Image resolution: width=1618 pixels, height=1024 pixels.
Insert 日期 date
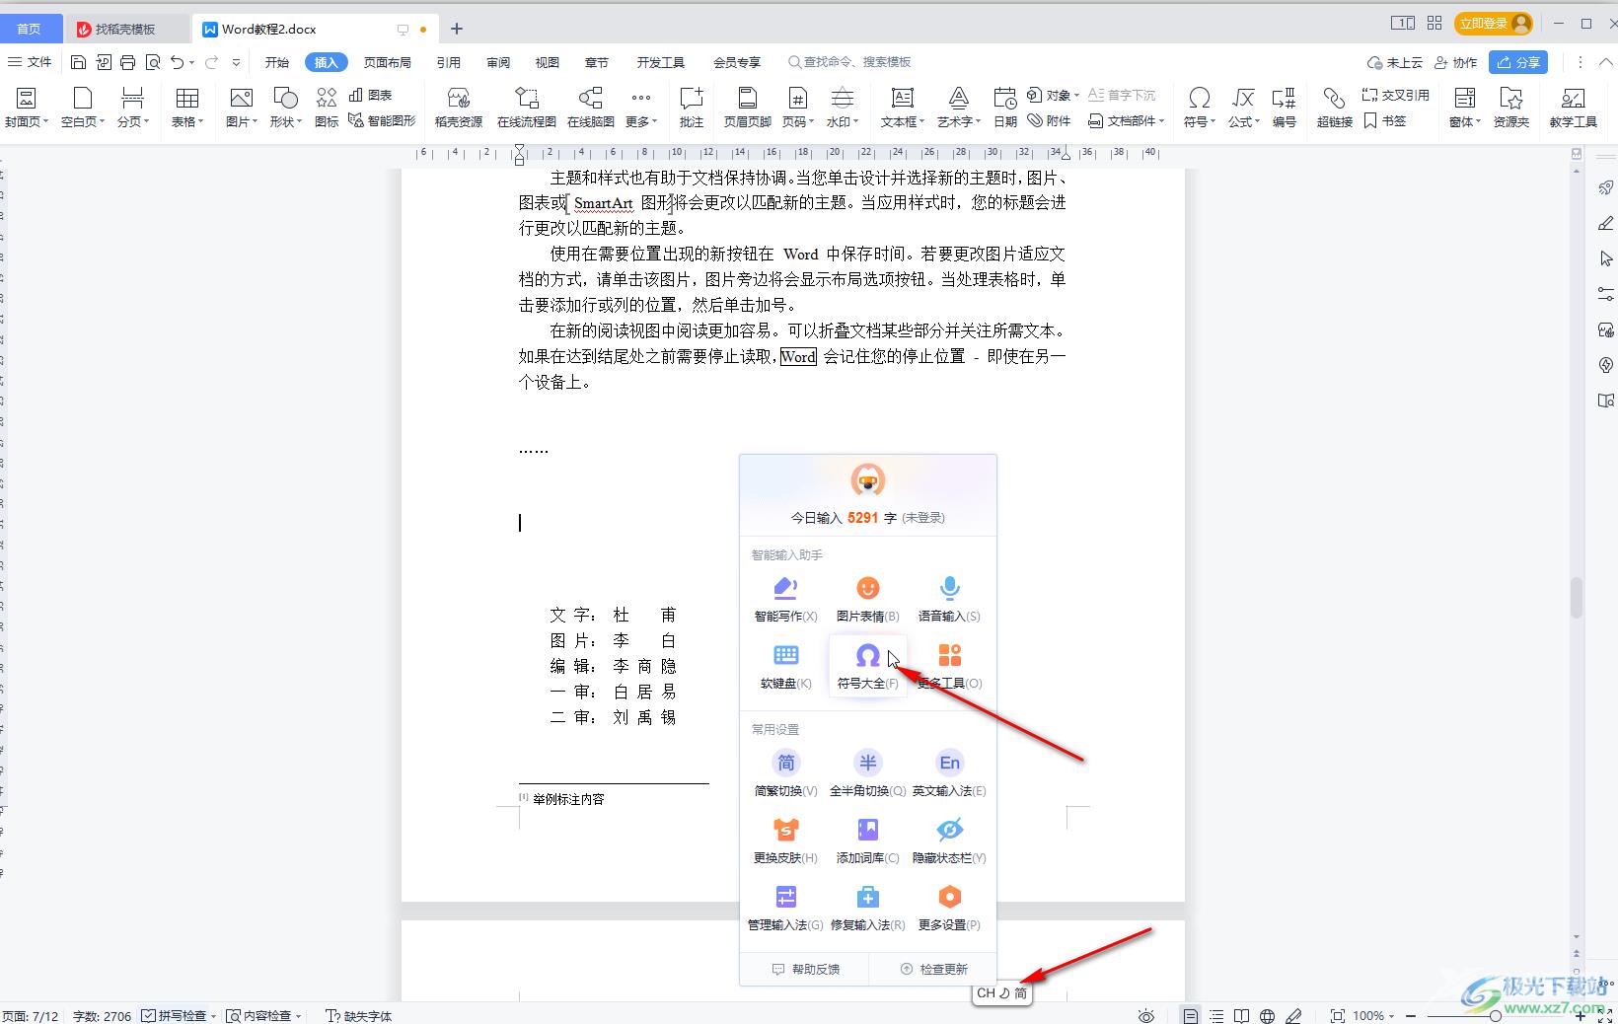coord(1005,108)
